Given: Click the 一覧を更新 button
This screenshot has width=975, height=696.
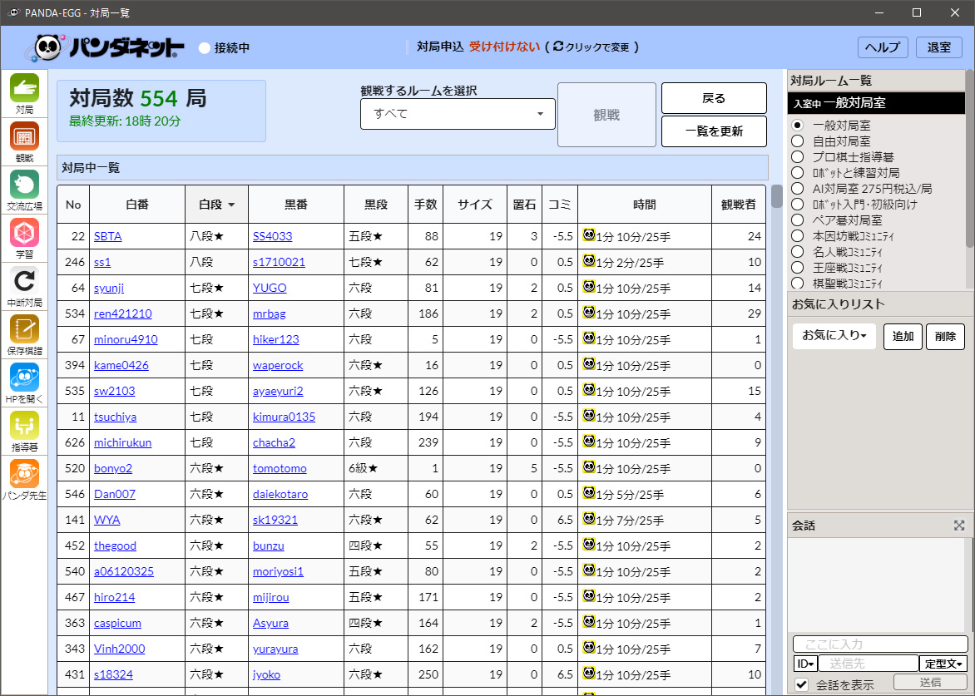Looking at the screenshot, I should coord(714,131).
